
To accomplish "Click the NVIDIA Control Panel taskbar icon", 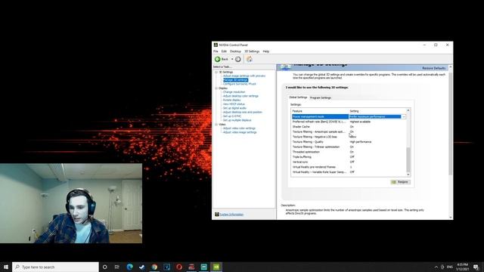I will click(216, 267).
